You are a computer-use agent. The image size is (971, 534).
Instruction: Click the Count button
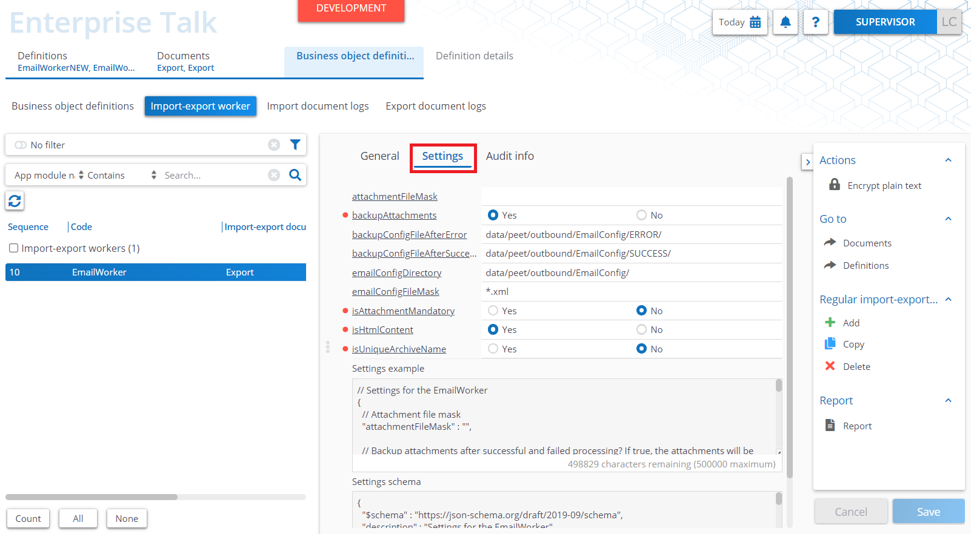click(x=28, y=518)
